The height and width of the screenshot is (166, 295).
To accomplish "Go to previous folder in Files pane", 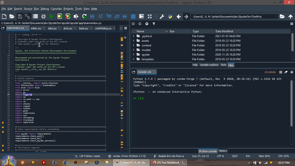I will tap(133, 24).
